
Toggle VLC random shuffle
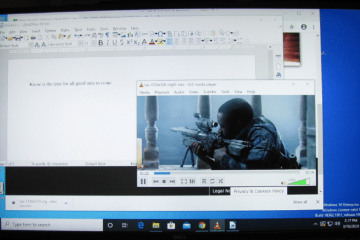pos(220,182)
